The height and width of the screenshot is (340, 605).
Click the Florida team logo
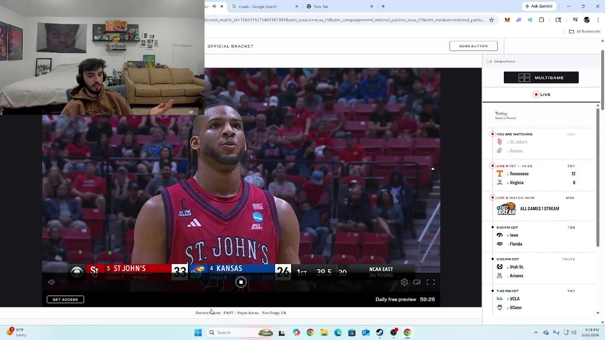pyautogui.click(x=500, y=244)
